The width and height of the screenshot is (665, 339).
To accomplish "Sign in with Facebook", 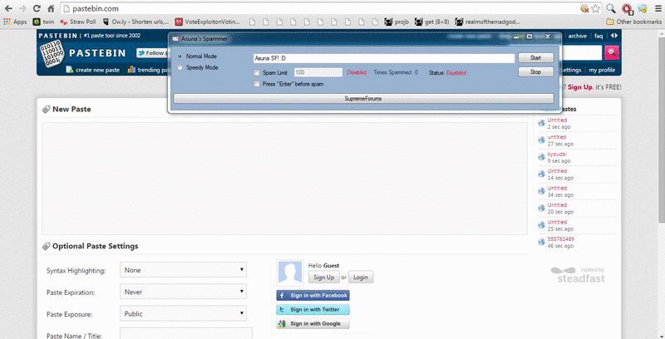I will (313, 295).
